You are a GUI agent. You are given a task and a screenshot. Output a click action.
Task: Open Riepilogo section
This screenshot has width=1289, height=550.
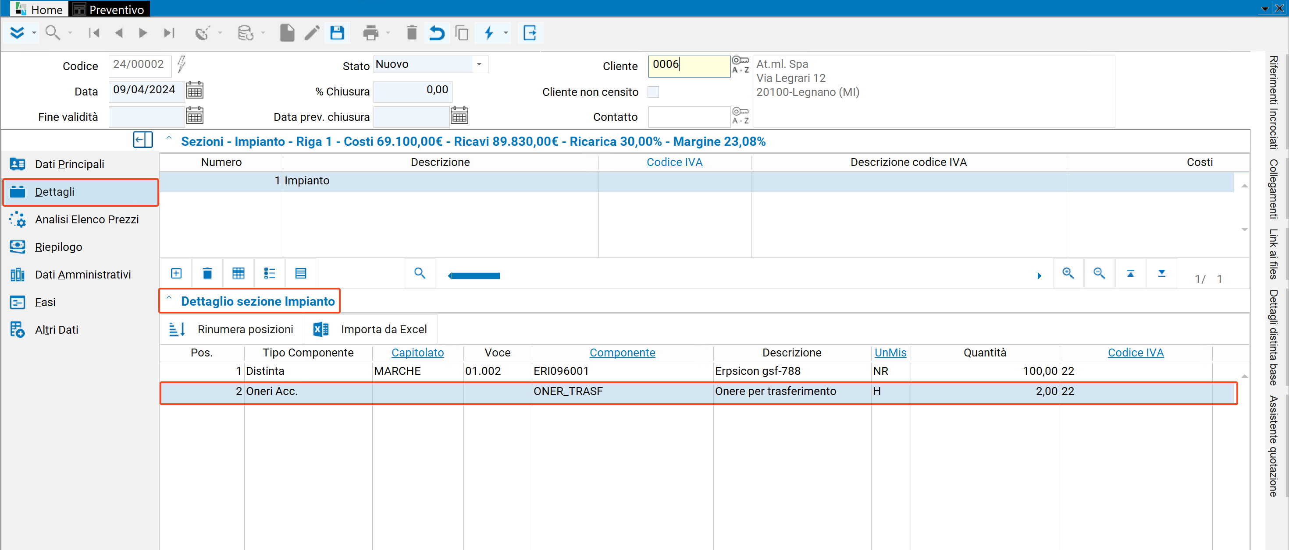(81, 247)
